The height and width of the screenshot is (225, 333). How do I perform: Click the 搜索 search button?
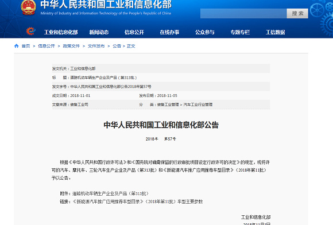click(x=297, y=14)
